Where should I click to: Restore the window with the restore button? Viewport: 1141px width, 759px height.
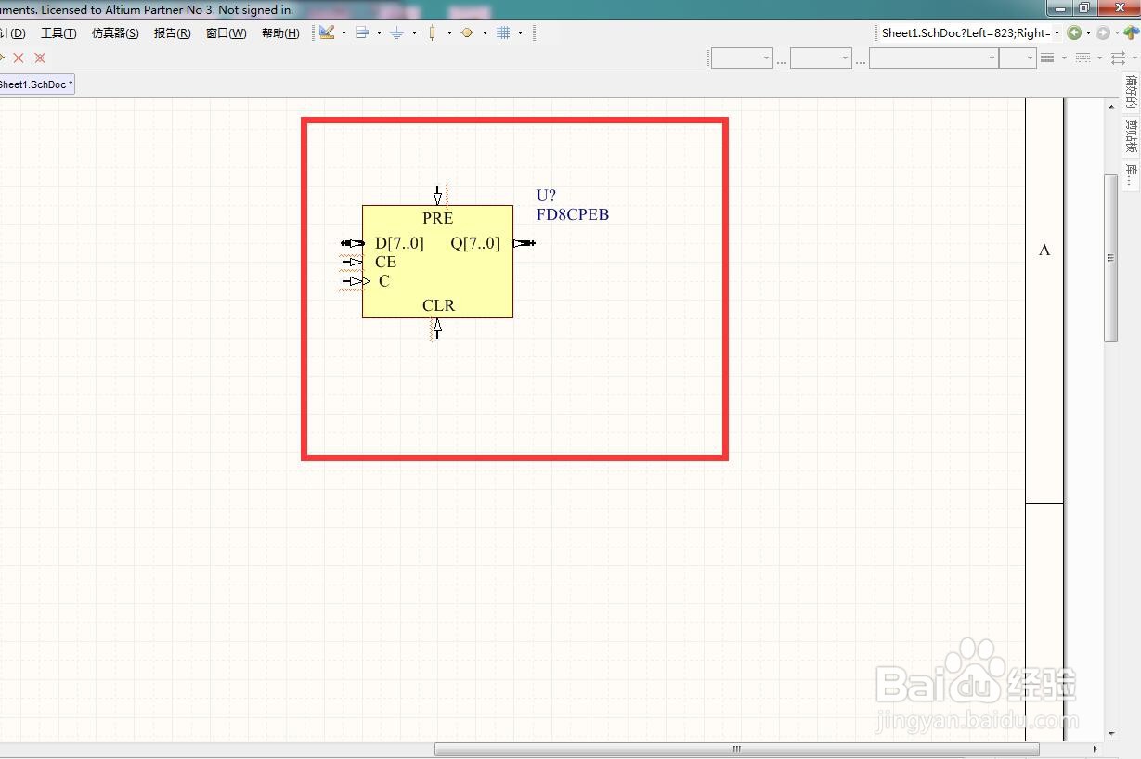coord(1084,8)
